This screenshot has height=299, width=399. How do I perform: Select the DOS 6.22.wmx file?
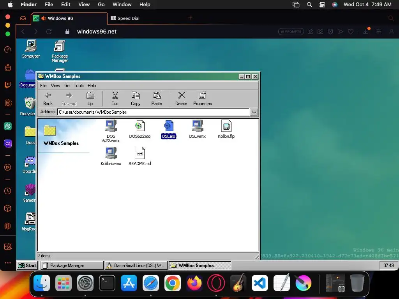pyautogui.click(x=111, y=131)
